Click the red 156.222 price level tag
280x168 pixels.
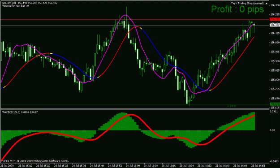click(x=275, y=19)
